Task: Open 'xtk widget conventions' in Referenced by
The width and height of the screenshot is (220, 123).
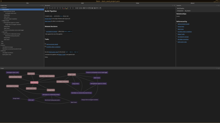Action: 183,39
